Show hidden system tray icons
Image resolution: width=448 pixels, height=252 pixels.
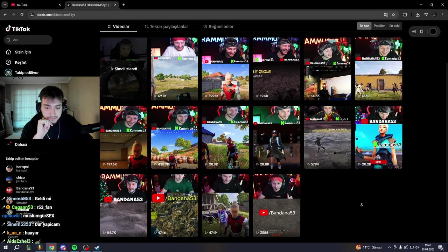click(x=389, y=247)
